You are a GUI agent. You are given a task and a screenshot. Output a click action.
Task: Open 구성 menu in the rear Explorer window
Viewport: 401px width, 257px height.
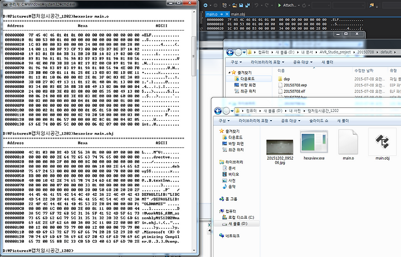[236, 62]
